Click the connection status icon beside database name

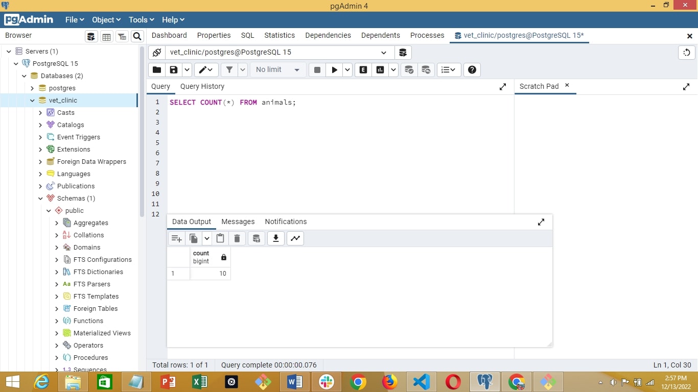[x=157, y=52]
